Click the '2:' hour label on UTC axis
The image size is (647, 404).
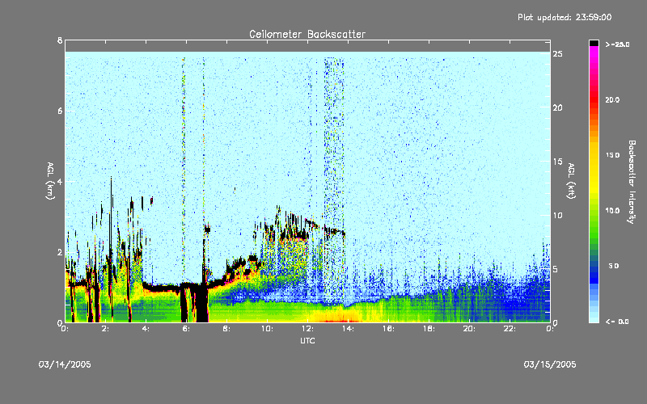pos(105,329)
